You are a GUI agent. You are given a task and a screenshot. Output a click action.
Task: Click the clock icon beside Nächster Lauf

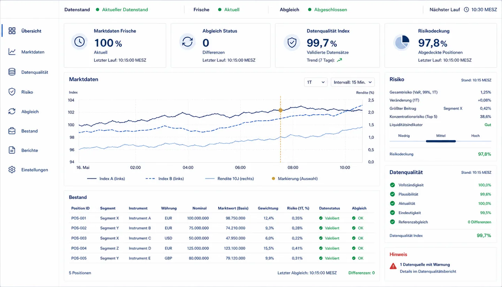point(466,10)
